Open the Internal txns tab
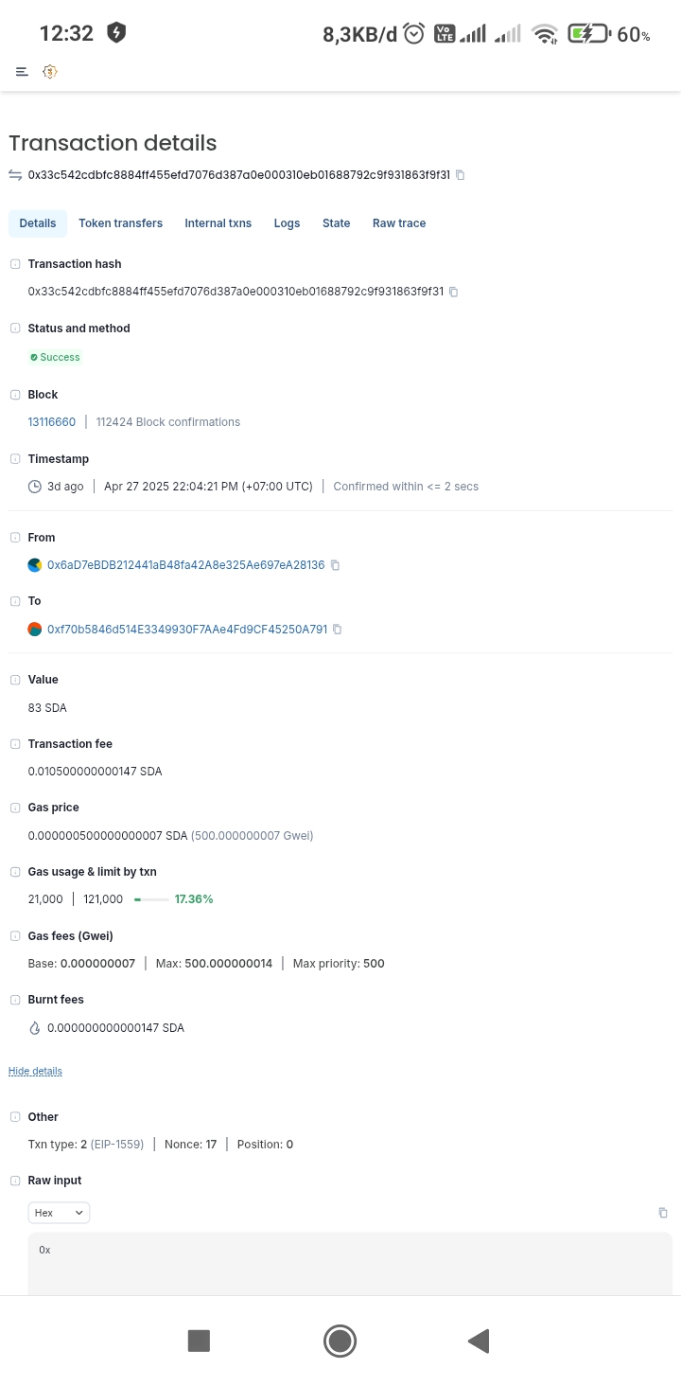 [x=218, y=223]
